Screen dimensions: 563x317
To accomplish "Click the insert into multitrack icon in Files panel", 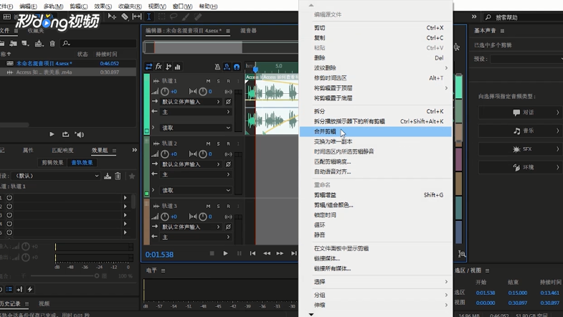I will 39,44.
